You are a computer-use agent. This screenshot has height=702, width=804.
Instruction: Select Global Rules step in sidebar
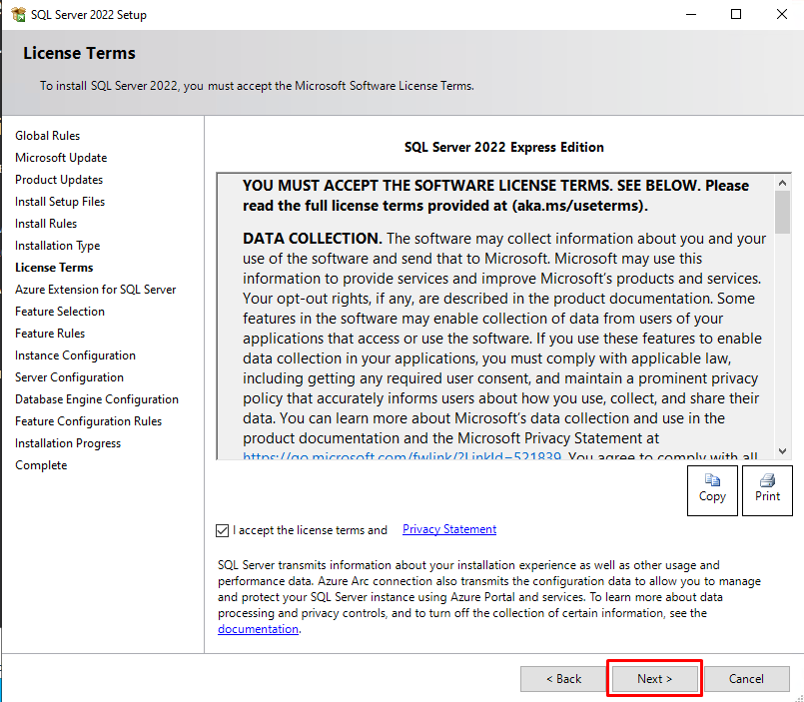point(47,136)
